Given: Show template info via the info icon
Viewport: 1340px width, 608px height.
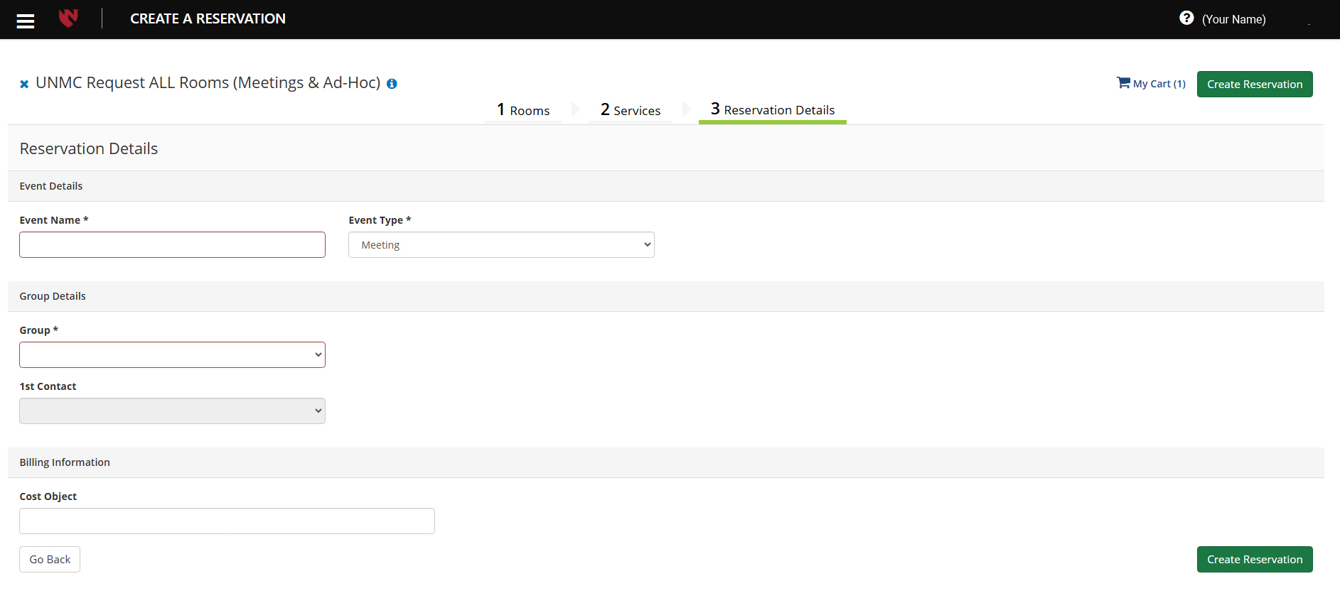Looking at the screenshot, I should coord(392,84).
